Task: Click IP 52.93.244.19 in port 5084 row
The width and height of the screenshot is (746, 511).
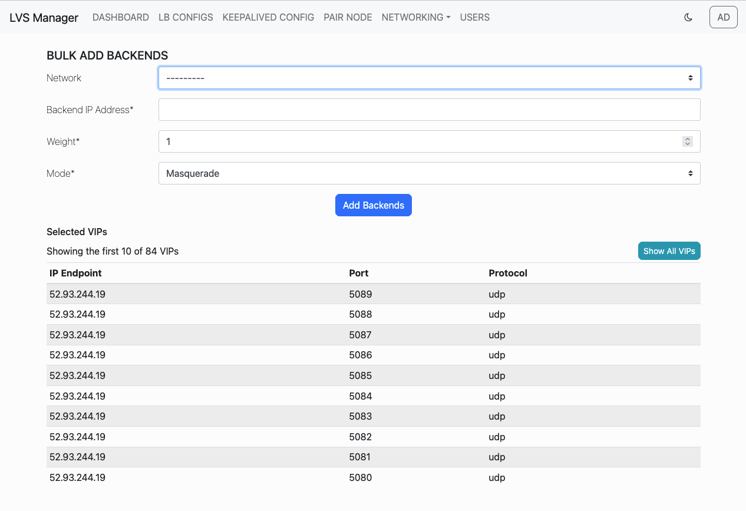Action: (77, 396)
